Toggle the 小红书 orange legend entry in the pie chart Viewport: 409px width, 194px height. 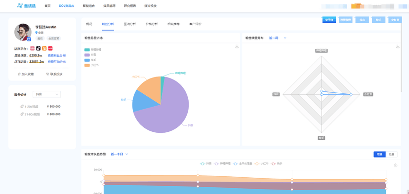point(91,65)
